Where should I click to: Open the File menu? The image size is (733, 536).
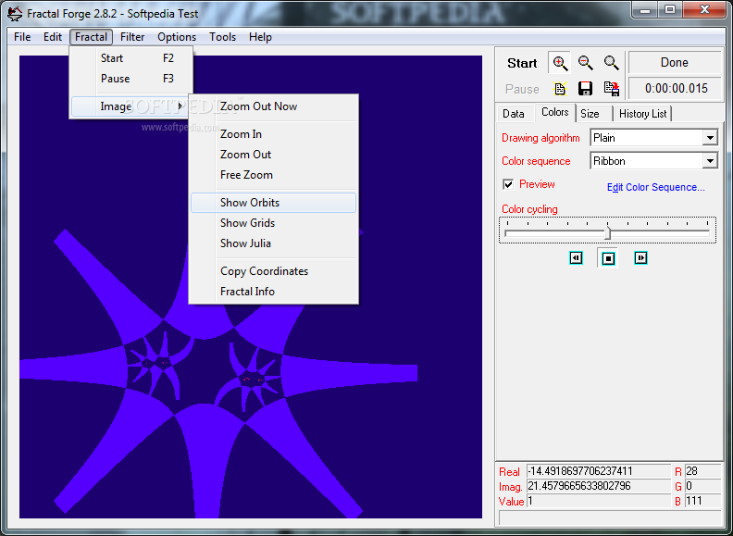(x=22, y=37)
